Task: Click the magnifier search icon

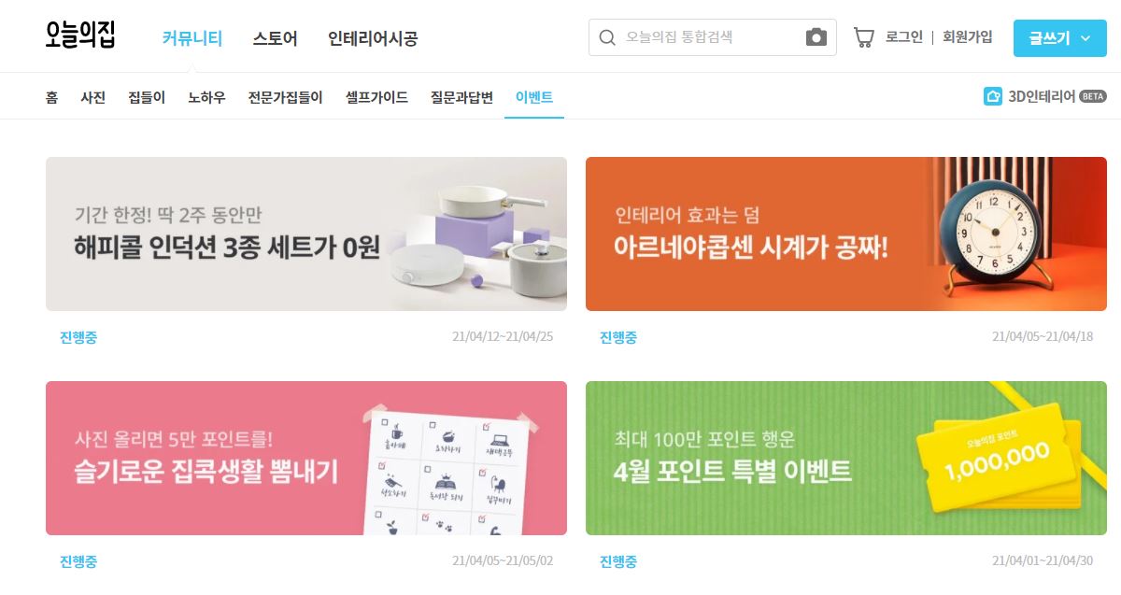Action: [607, 37]
